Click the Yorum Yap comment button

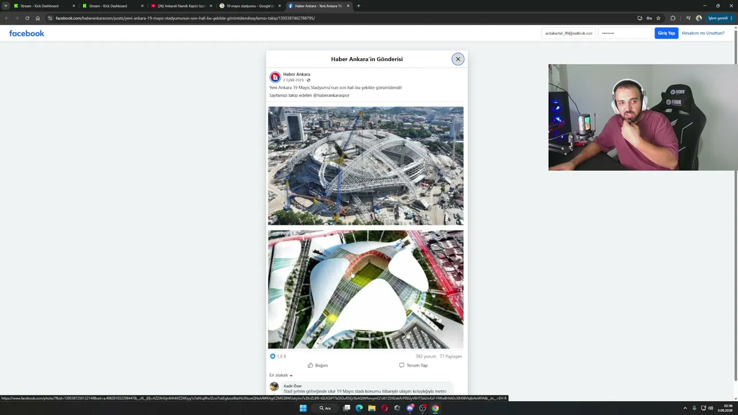click(x=413, y=365)
